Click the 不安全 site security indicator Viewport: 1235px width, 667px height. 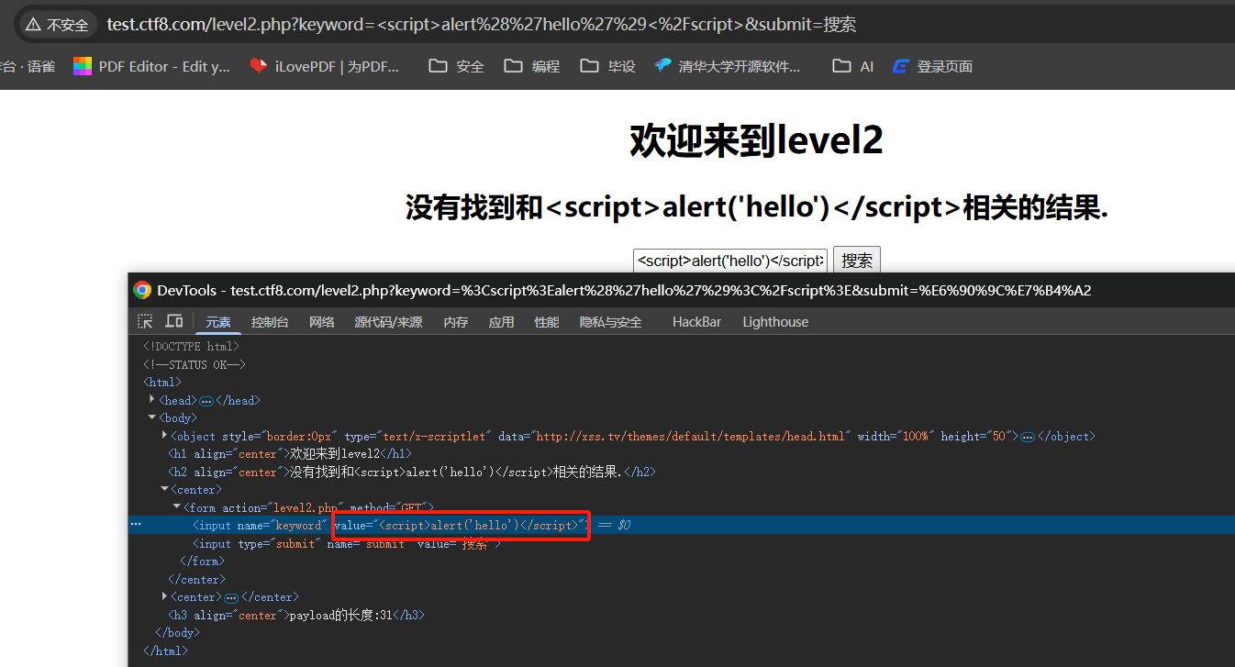tap(57, 25)
